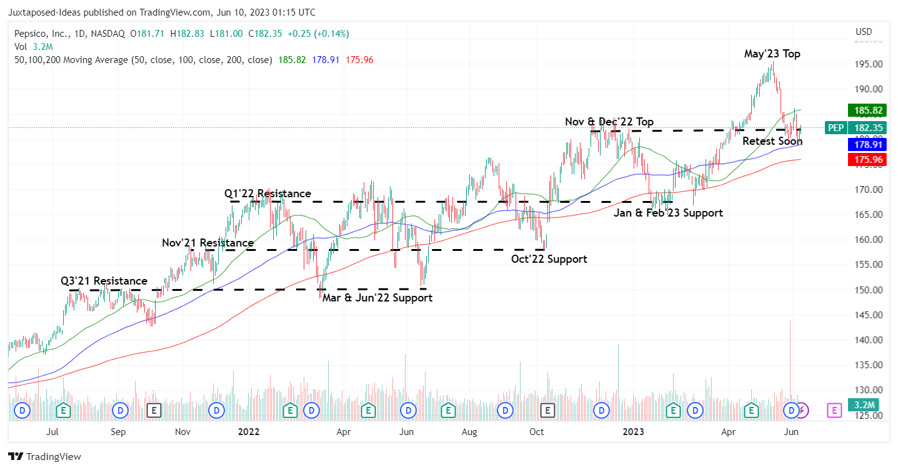The height and width of the screenshot is (470, 898).
Task: Click the dividend D marker after Nov 2021
Action: coord(217,410)
